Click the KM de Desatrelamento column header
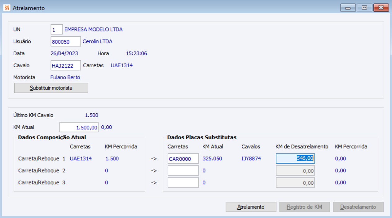 [302, 147]
